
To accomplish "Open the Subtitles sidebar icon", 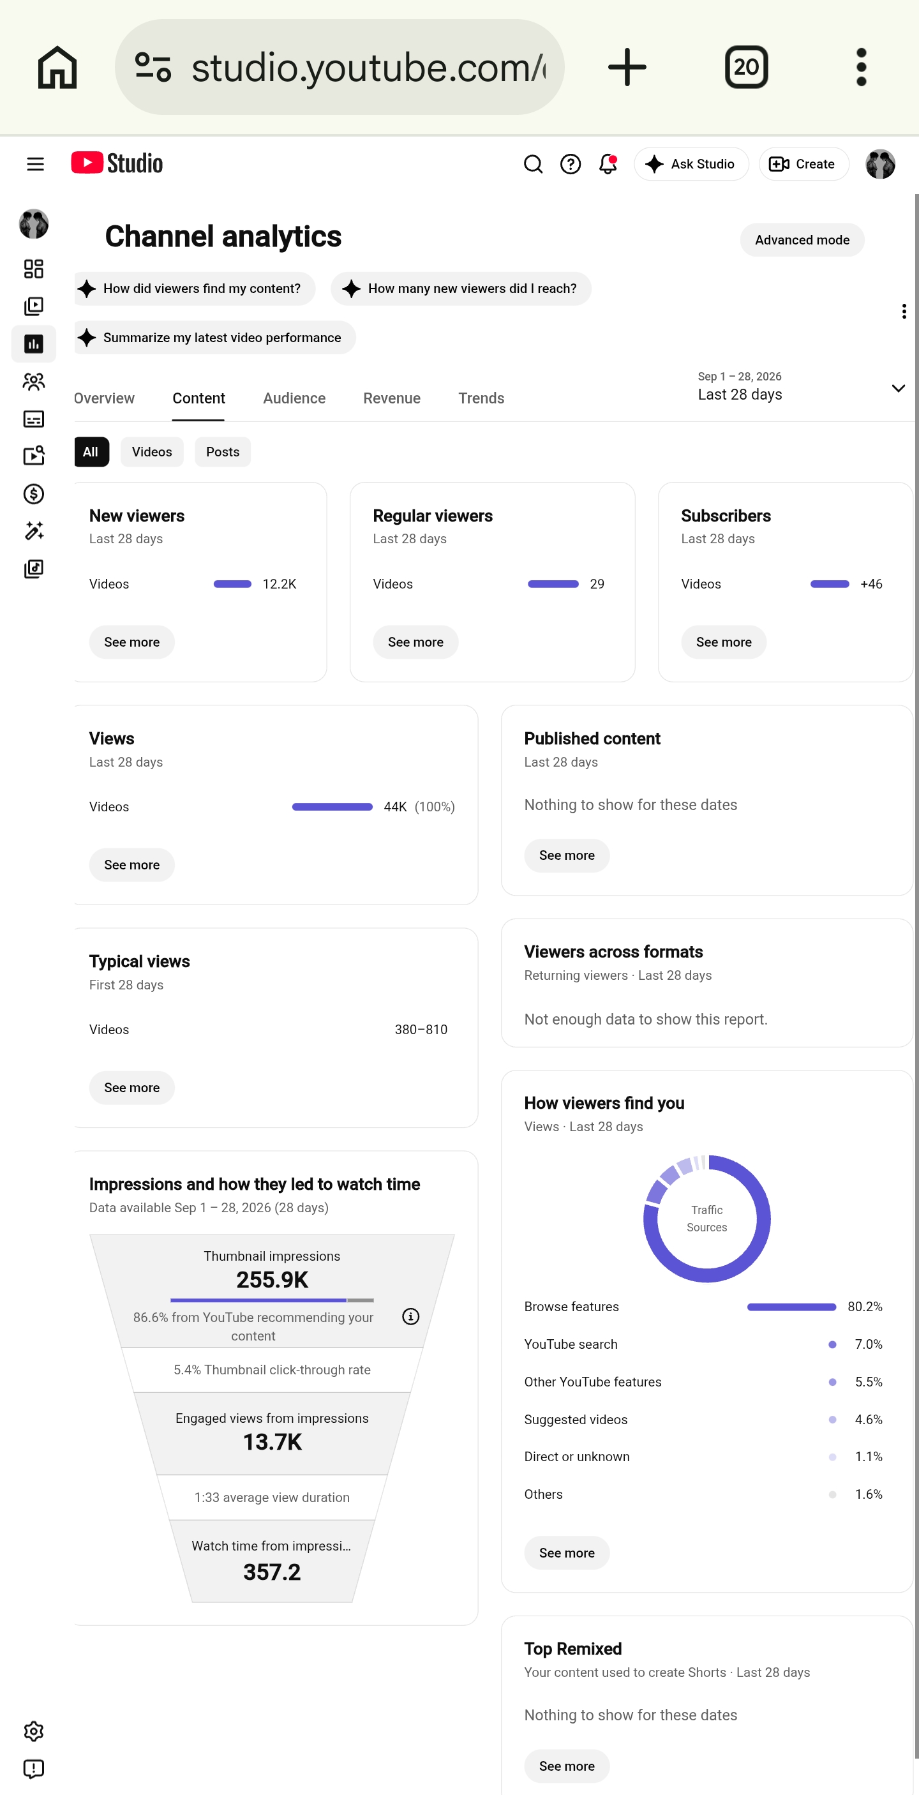I will (x=33, y=419).
